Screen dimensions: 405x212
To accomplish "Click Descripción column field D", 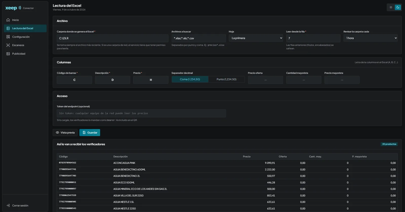I will [113, 80].
